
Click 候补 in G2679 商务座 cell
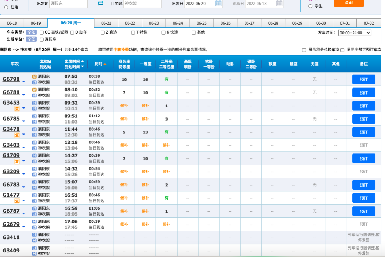(124, 224)
